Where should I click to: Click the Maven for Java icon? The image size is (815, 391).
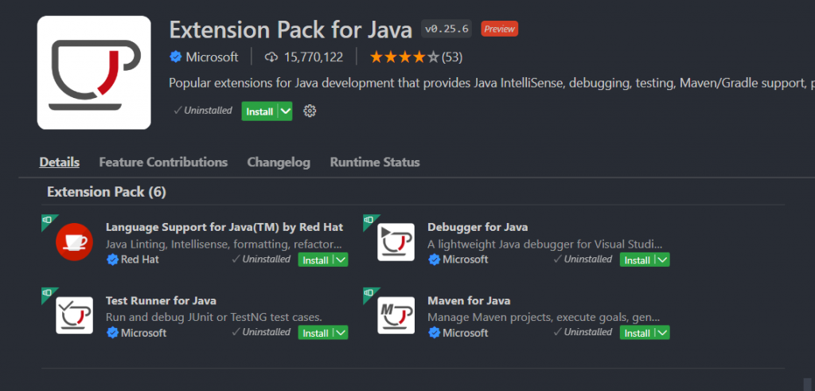pyautogui.click(x=396, y=315)
